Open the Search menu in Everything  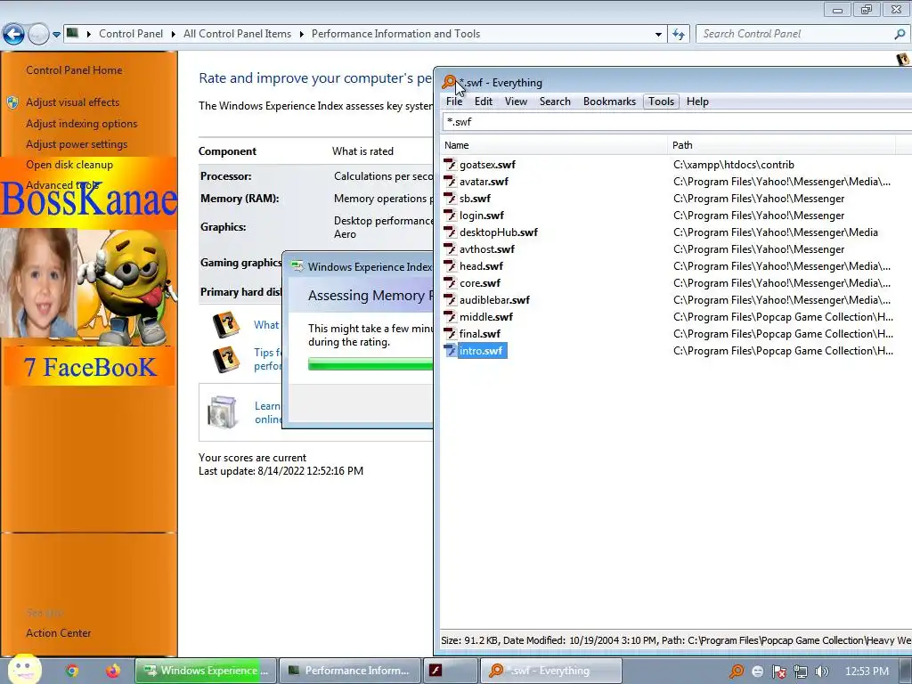555,102
